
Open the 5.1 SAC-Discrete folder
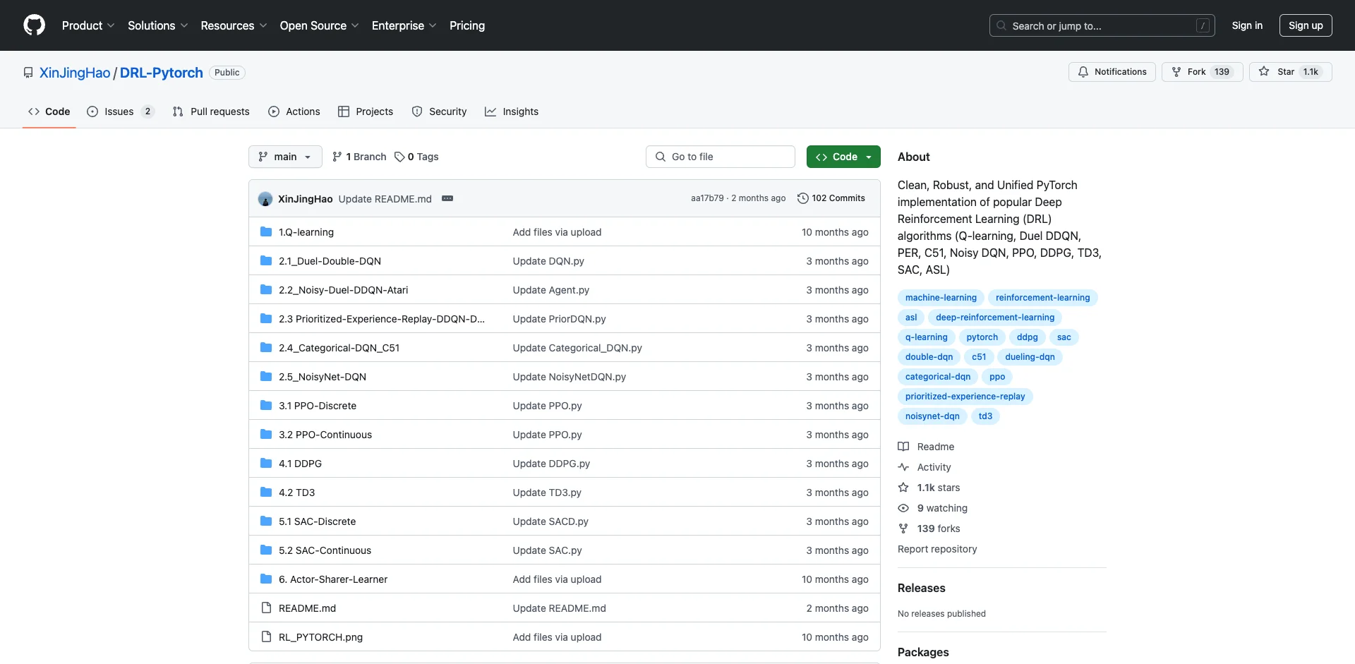(x=317, y=521)
